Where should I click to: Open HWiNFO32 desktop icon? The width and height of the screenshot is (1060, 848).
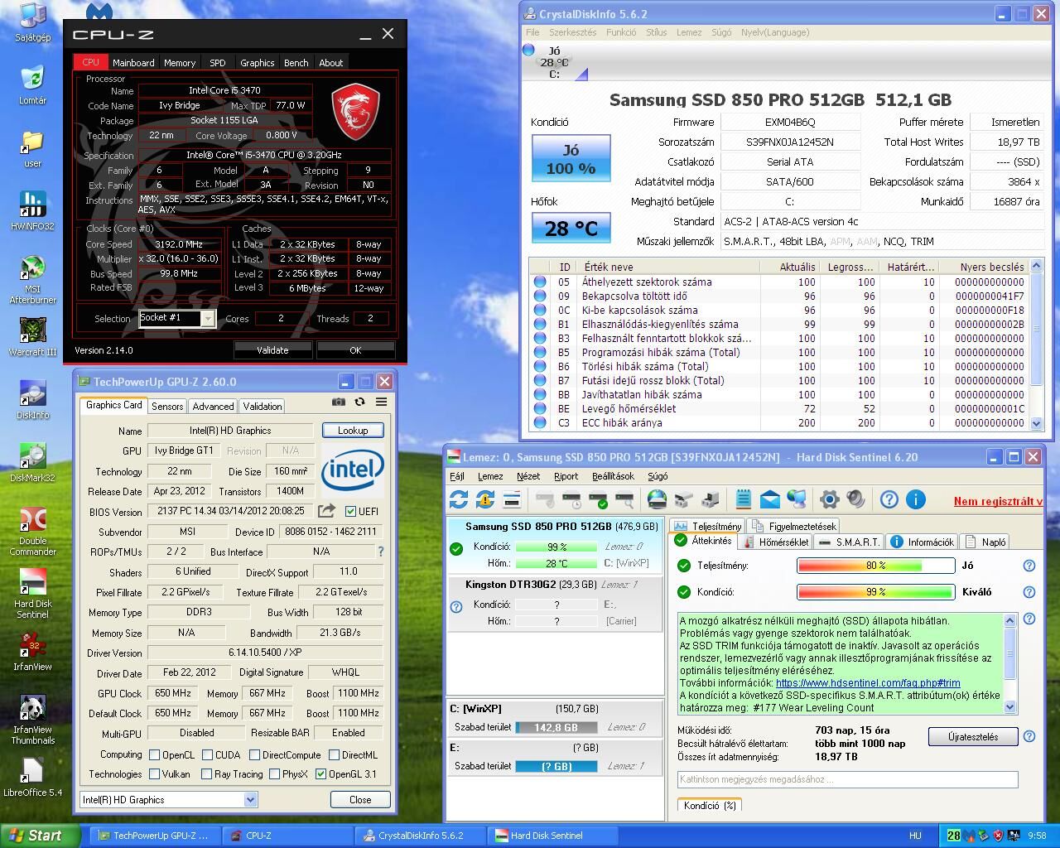tap(32, 210)
